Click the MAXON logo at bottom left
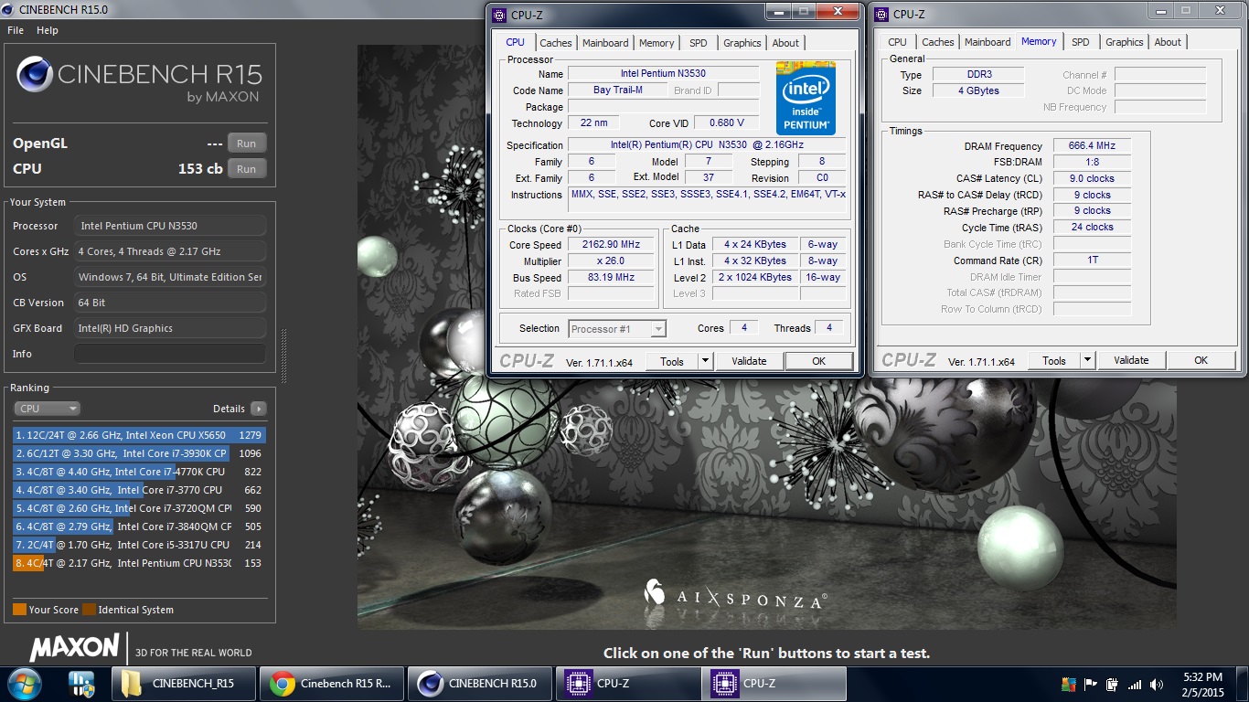Viewport: 1249px width, 702px height. tap(75, 648)
